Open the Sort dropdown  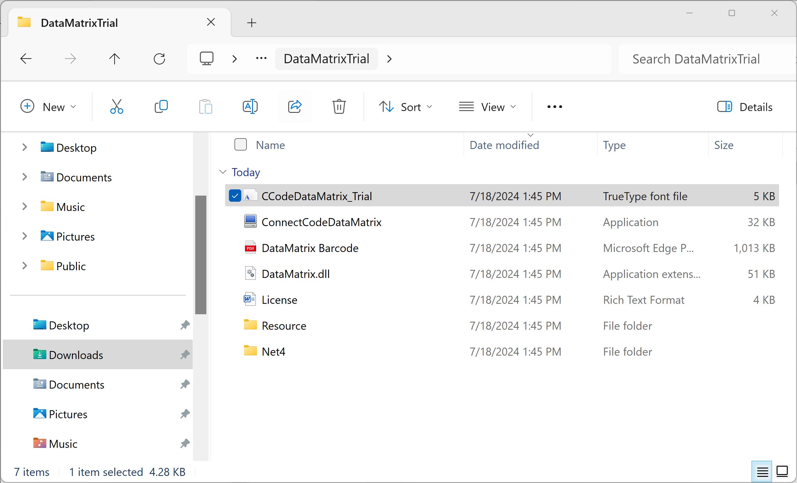(x=405, y=107)
